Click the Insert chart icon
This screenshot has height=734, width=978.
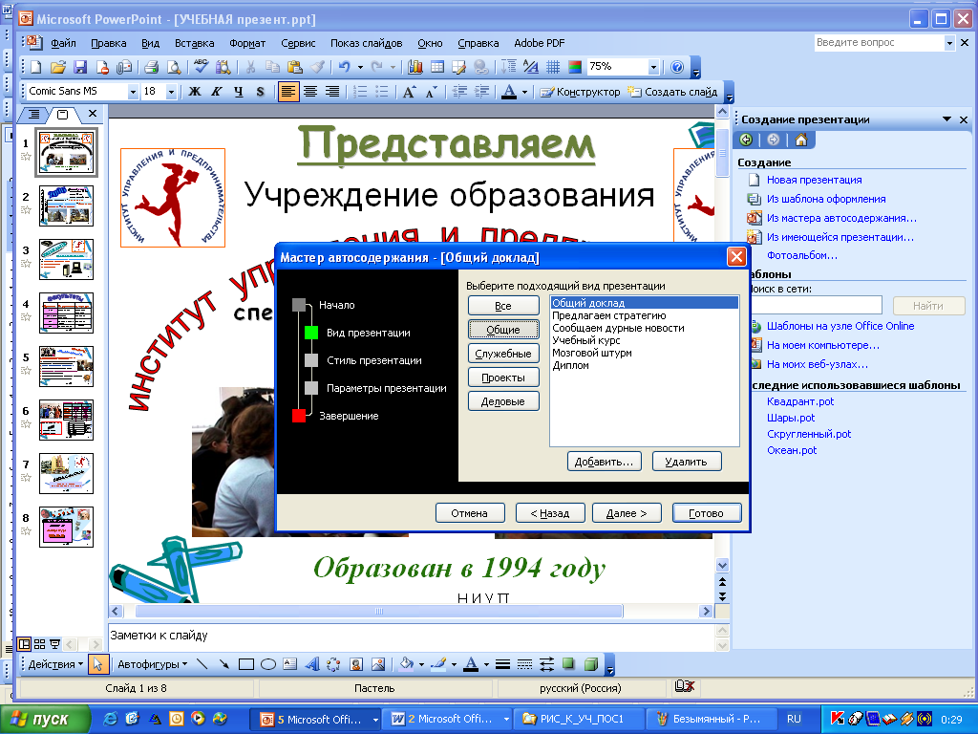pos(415,67)
